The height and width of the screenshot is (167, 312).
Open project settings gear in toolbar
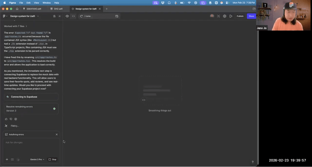[x=225, y=16]
